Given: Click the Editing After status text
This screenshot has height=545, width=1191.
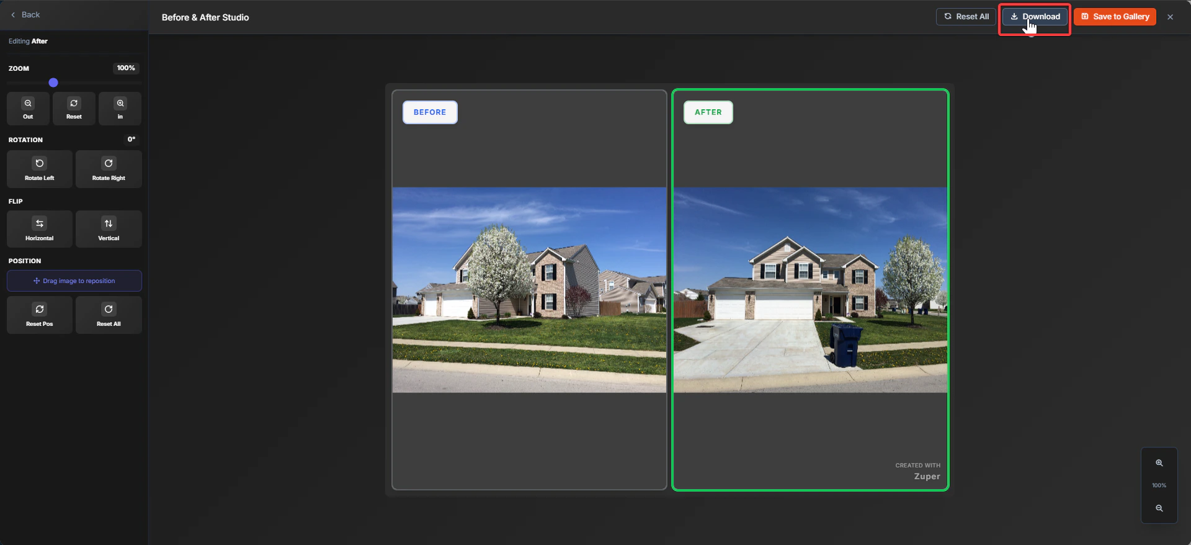Looking at the screenshot, I should tap(28, 41).
